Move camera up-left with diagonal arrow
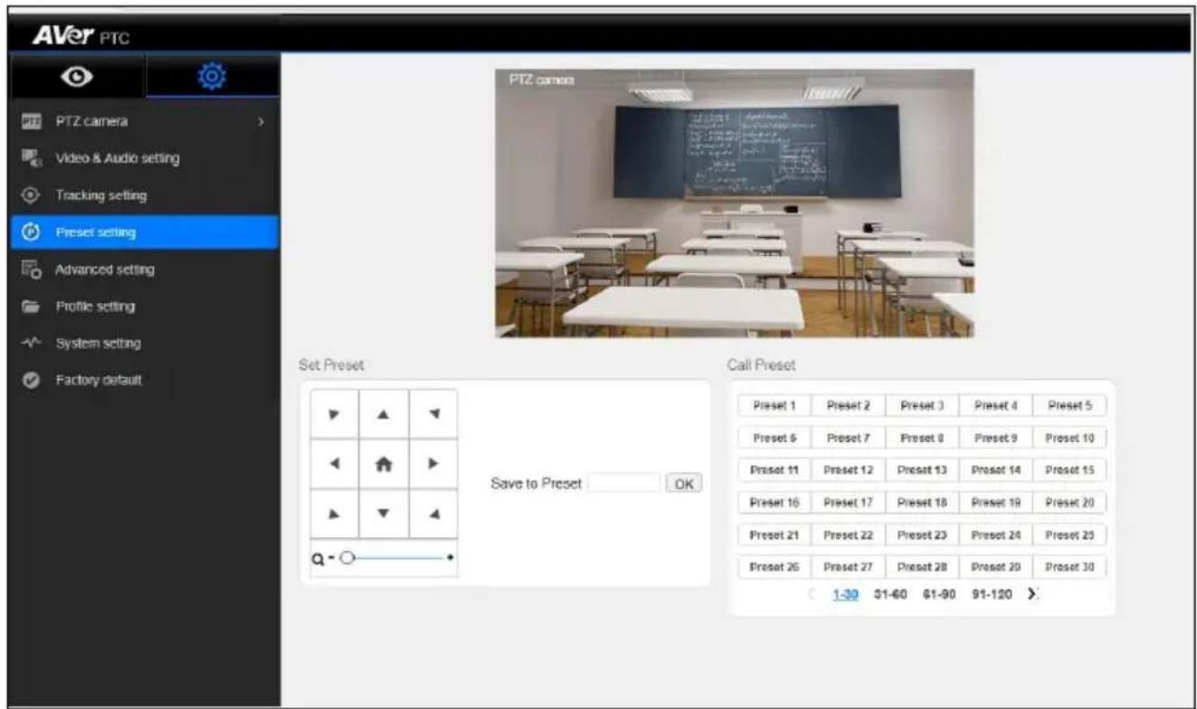Screen dimensions: 1197x709 click(336, 414)
